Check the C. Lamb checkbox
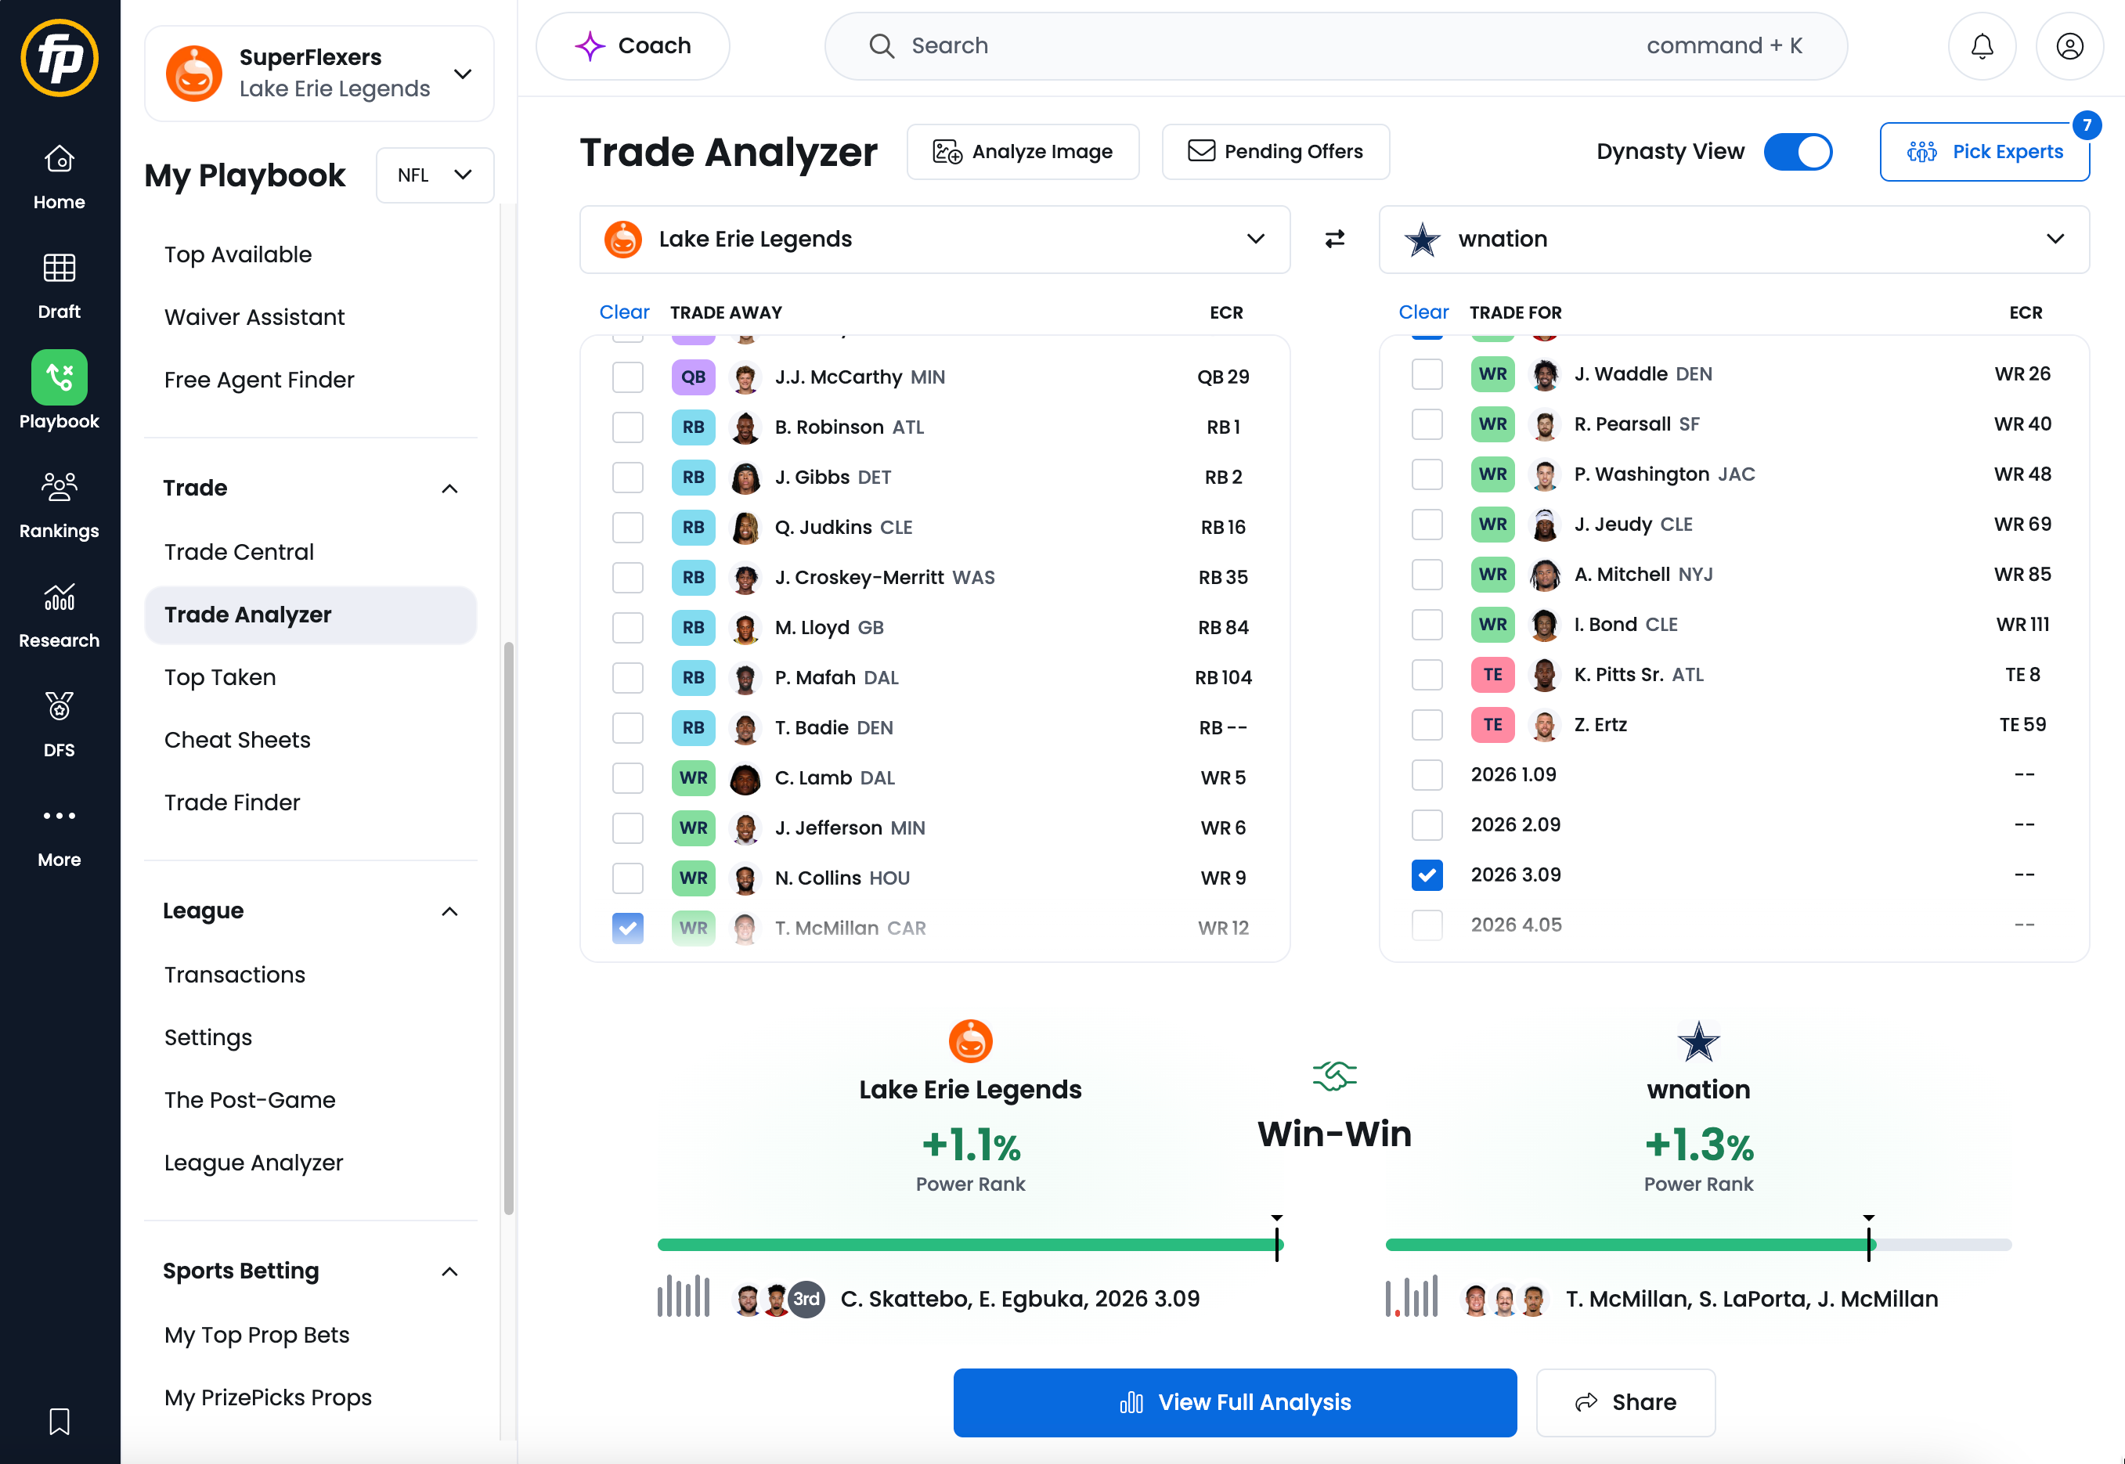The height and width of the screenshot is (1464, 2125). point(627,778)
